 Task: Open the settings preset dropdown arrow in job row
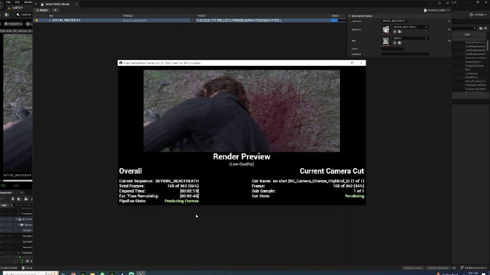(x=192, y=20)
